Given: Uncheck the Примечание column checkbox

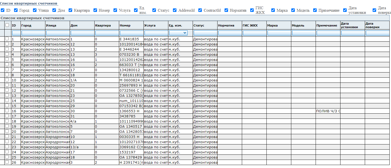Looking at the screenshot, I should tap(315, 10).
